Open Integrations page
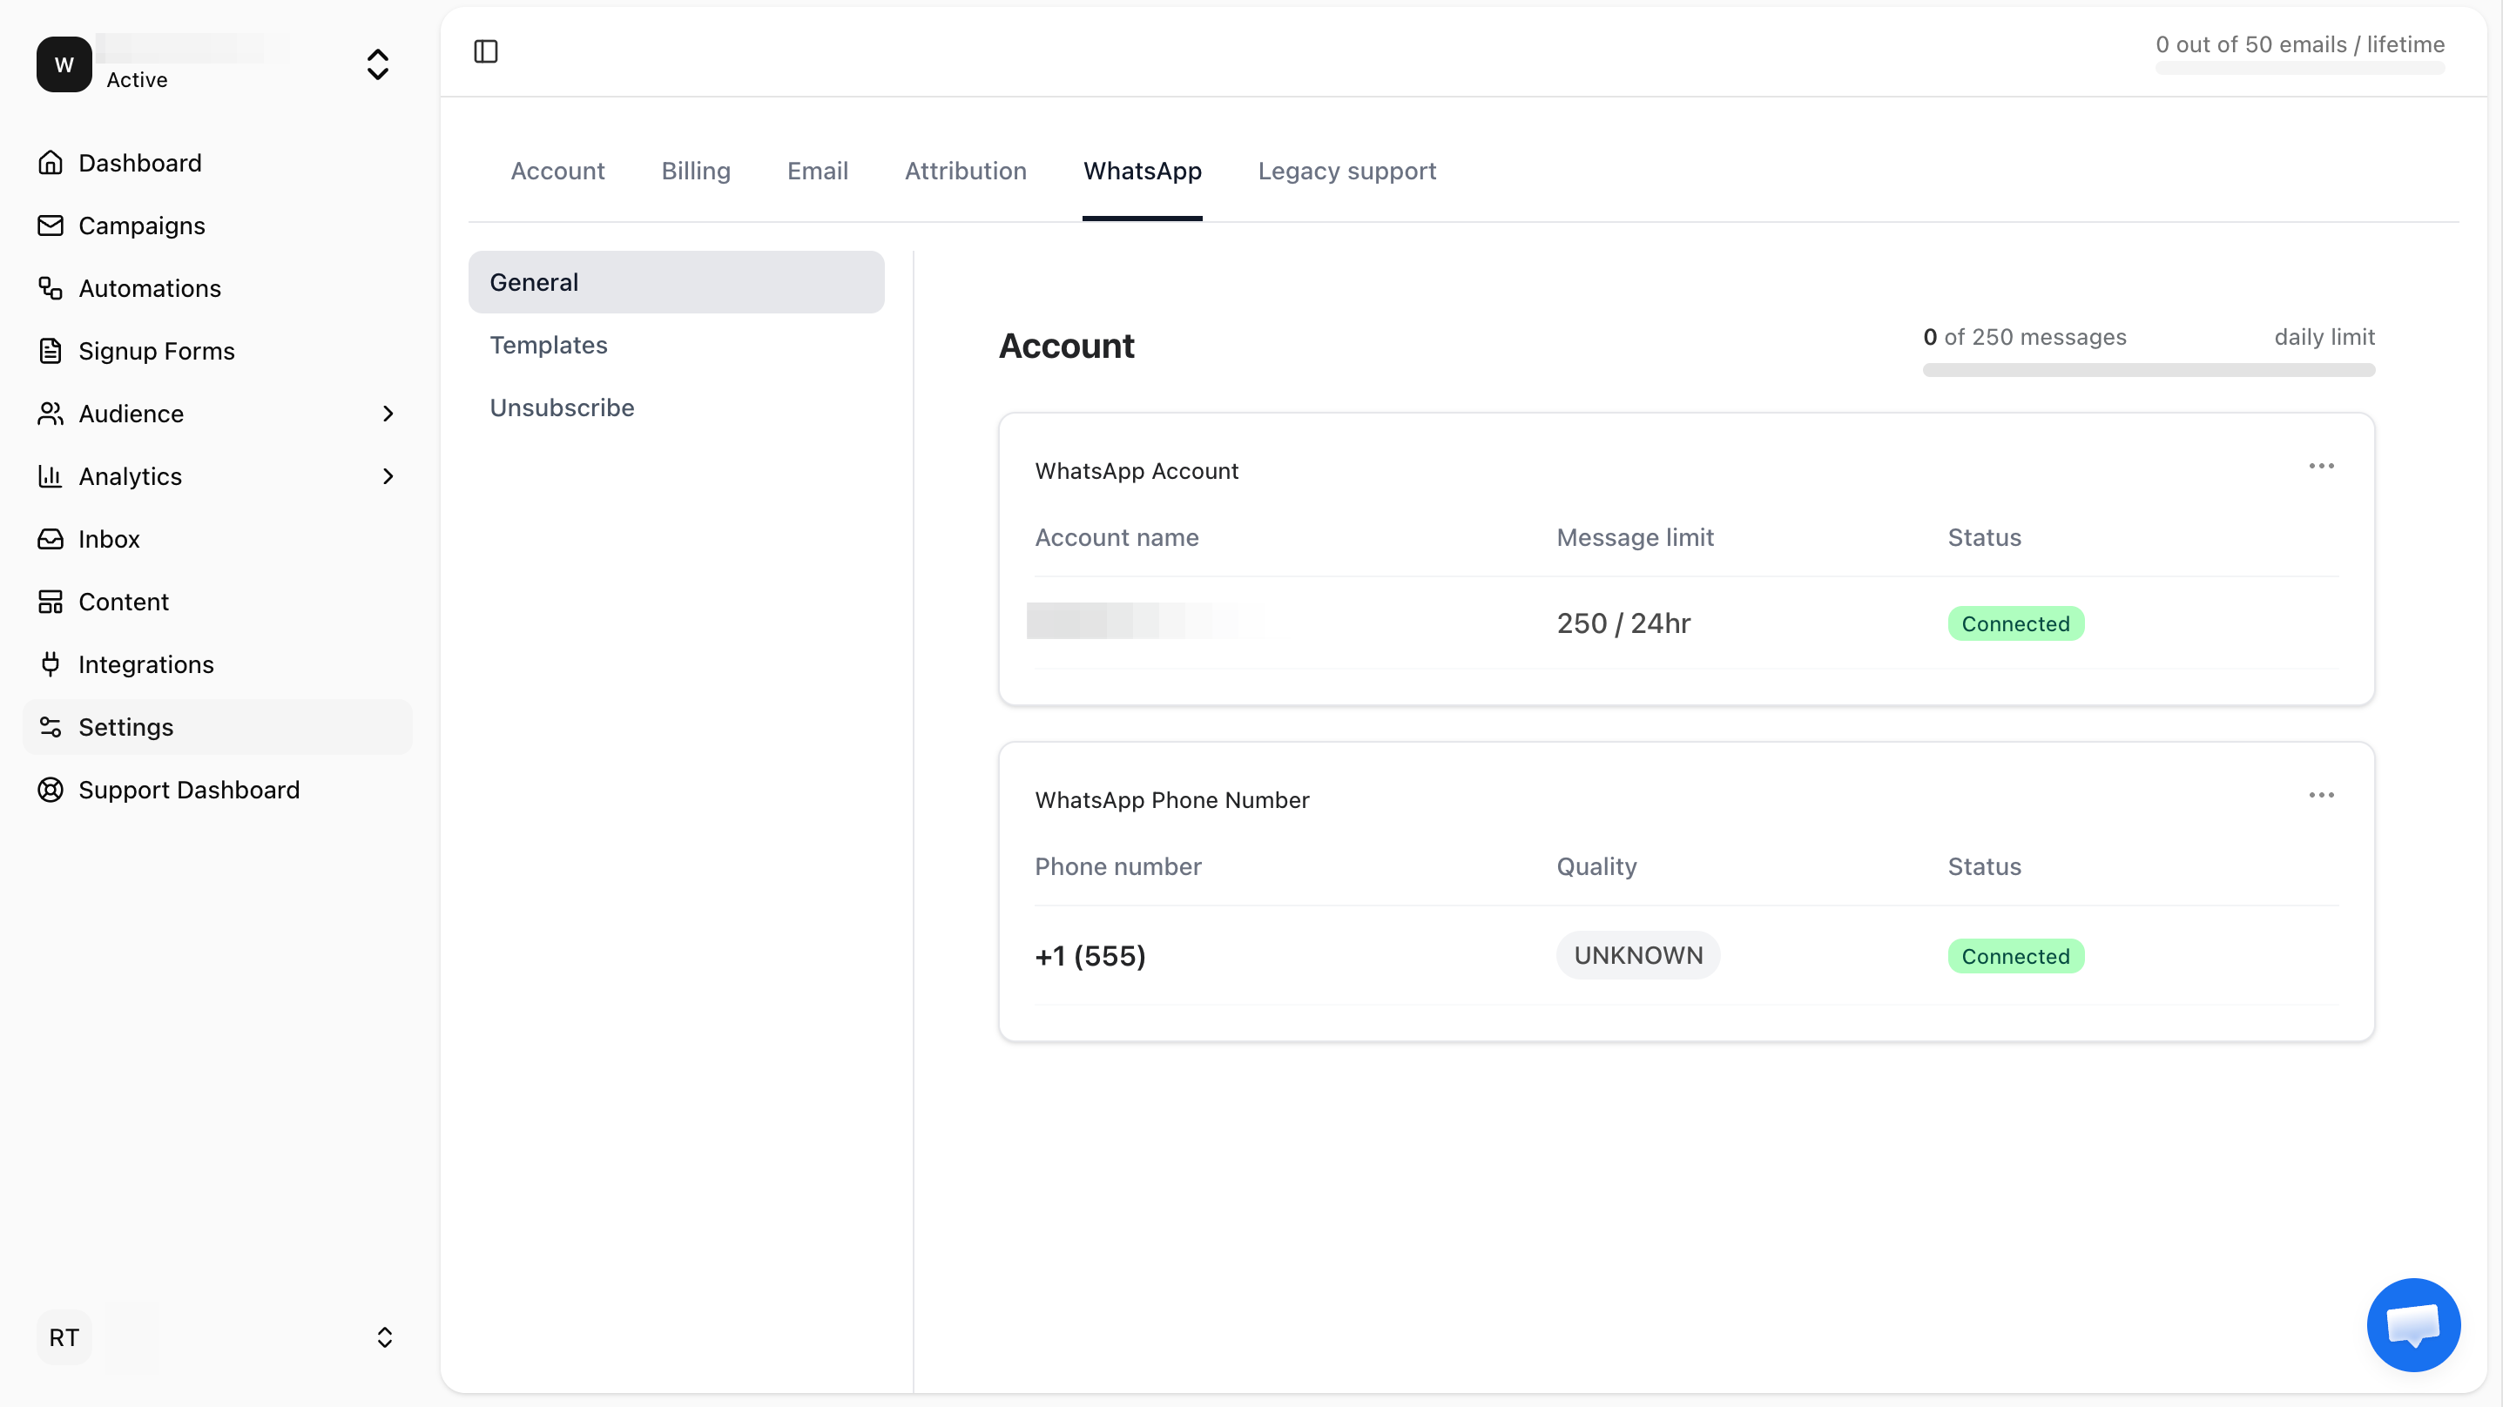This screenshot has height=1407, width=2503. pos(145,663)
